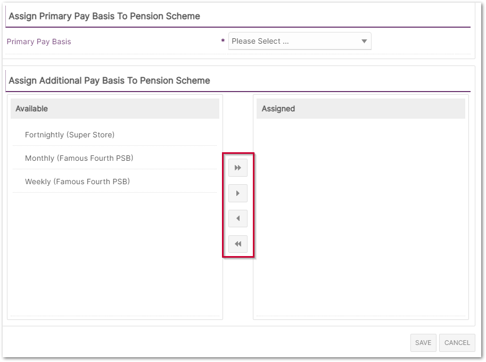Click the Assigned list header
The height and width of the screenshot is (362, 486).
[x=360, y=109]
